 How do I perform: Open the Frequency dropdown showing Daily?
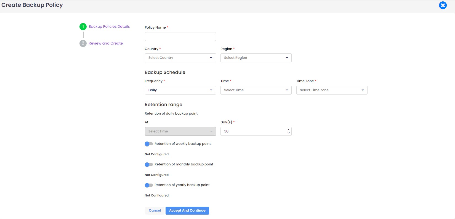tap(180, 90)
